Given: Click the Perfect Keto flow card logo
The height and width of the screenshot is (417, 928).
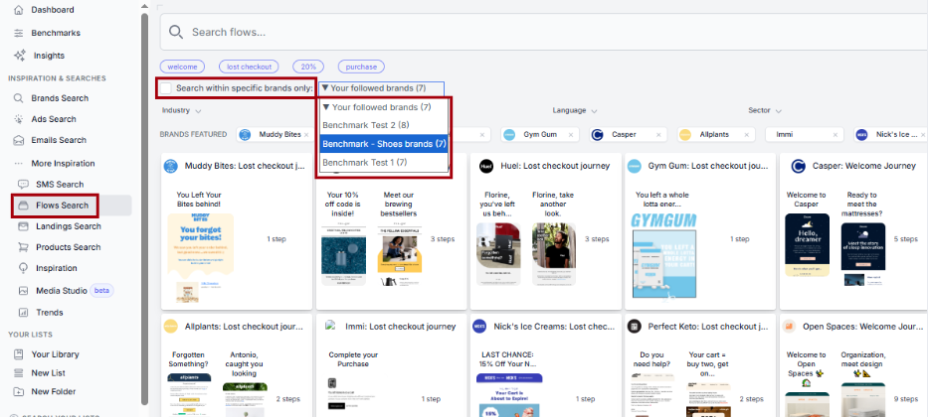Looking at the screenshot, I should click(635, 326).
